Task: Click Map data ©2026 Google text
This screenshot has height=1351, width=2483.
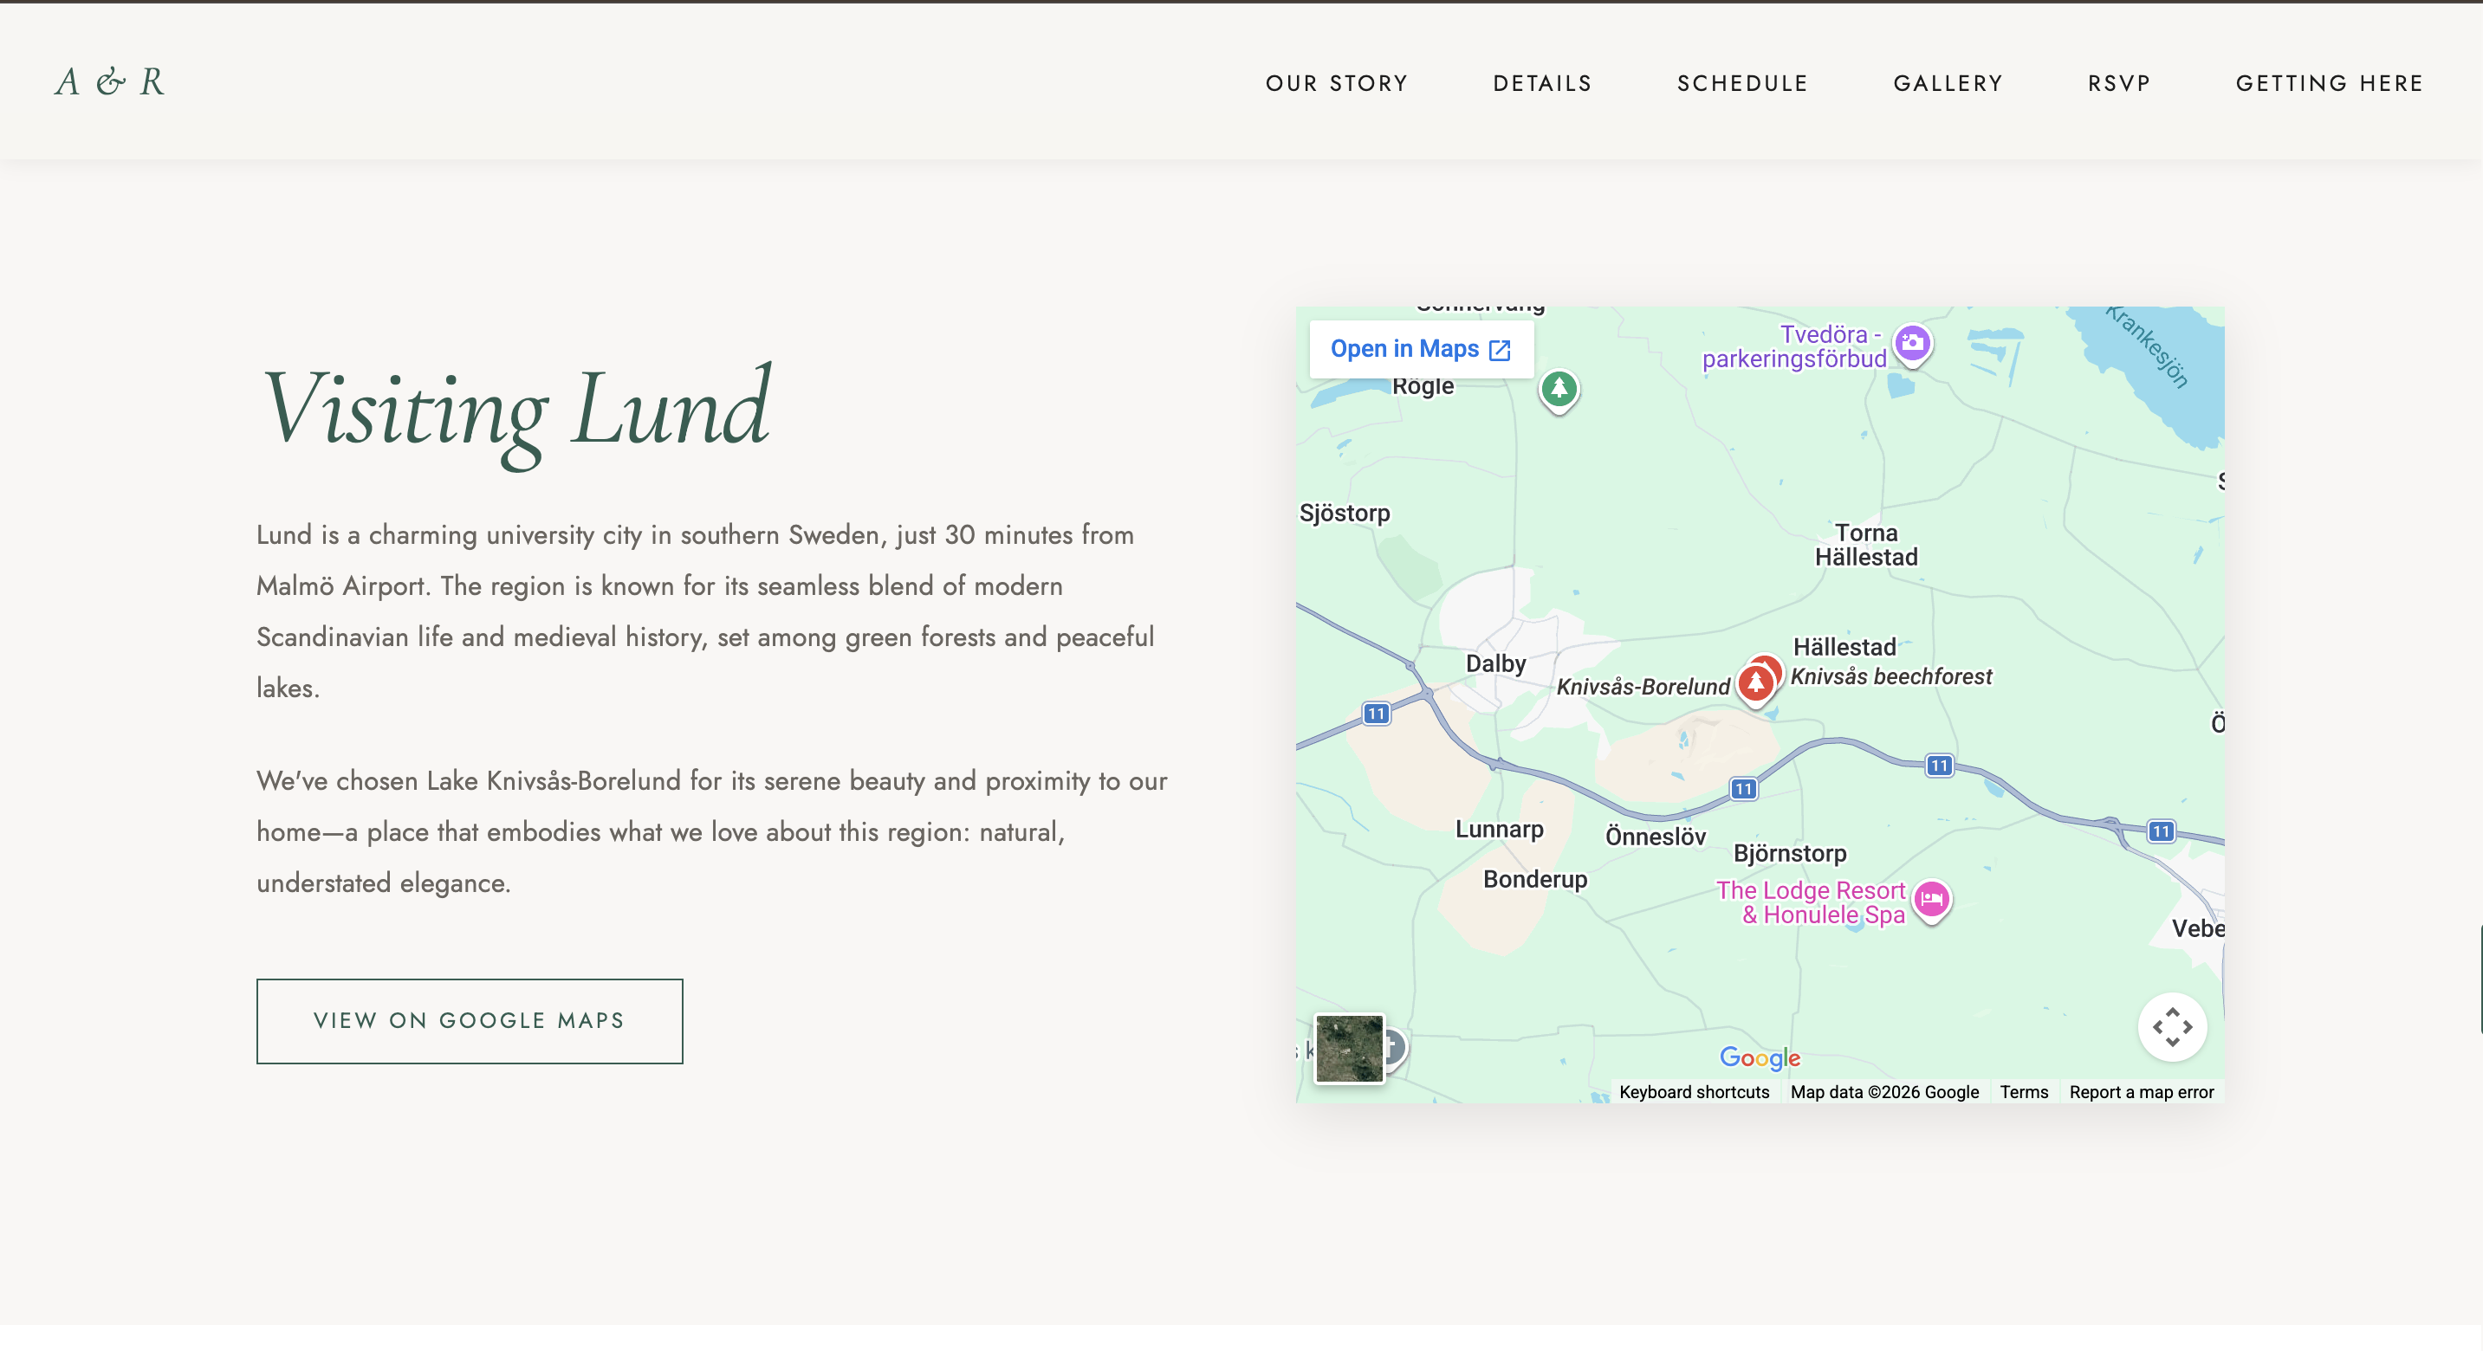Action: (x=1884, y=1092)
